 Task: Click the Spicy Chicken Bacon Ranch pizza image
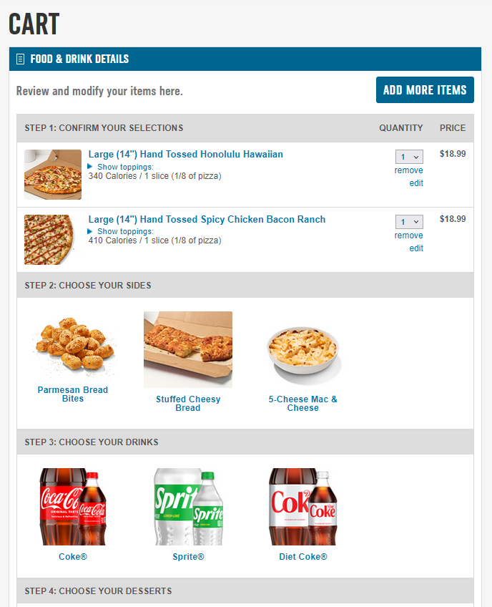coord(49,239)
